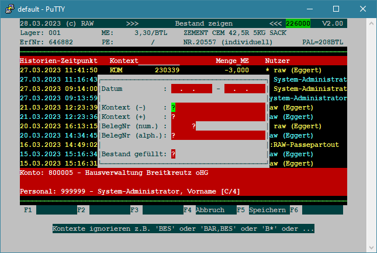
Task: Select the BelegNr (alph.) field
Action: [218, 135]
